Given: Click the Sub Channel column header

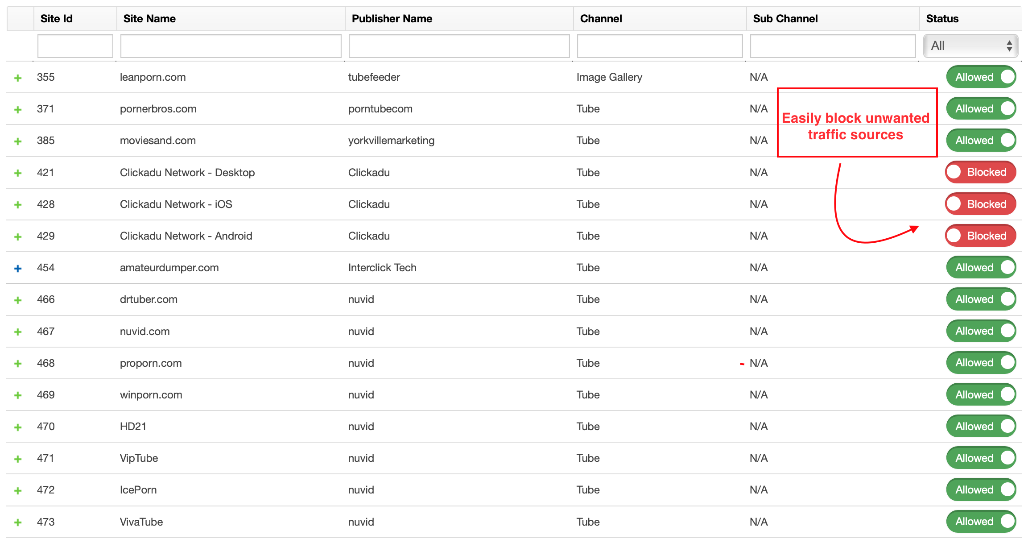Looking at the screenshot, I should [x=785, y=19].
